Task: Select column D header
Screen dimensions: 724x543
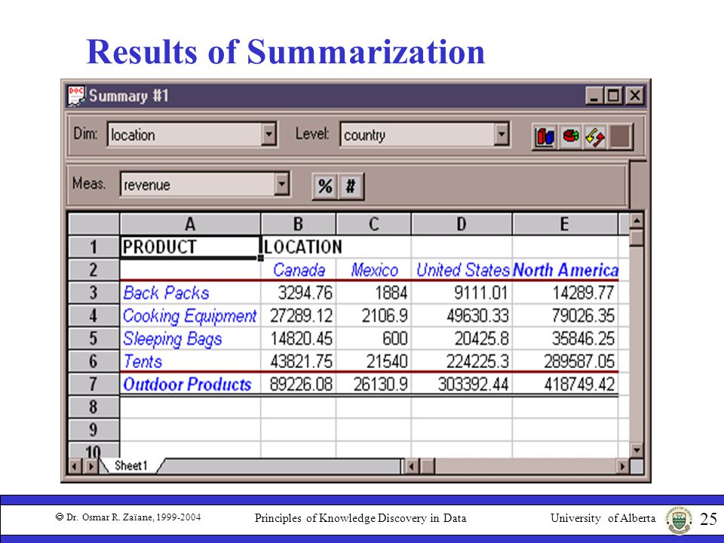Action: pos(462,225)
